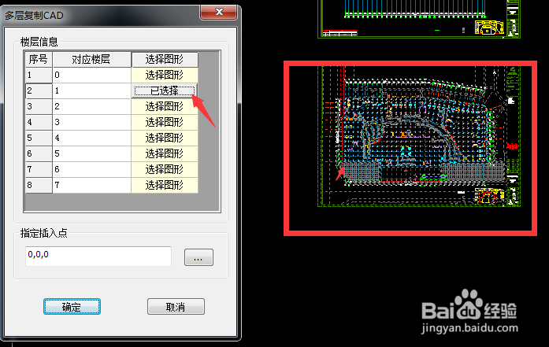549x347 pixels.
Task: Click the 确定 button
Action: (72, 306)
